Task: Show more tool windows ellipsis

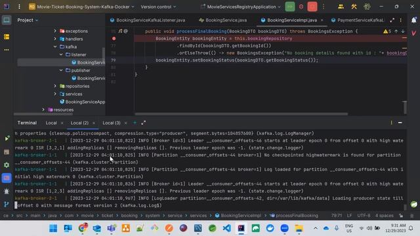Action: 7,50
